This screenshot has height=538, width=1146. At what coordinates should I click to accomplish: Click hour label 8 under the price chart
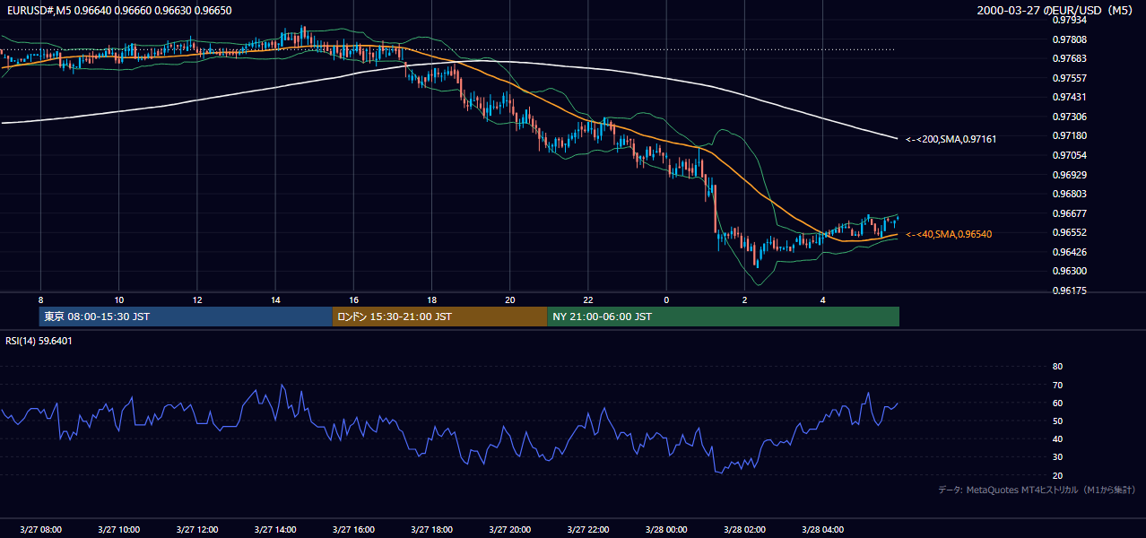tap(40, 299)
